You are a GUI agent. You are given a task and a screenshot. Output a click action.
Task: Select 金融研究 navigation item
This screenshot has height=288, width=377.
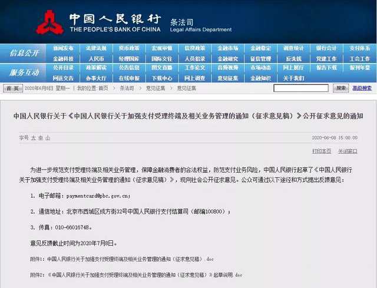(x=228, y=59)
